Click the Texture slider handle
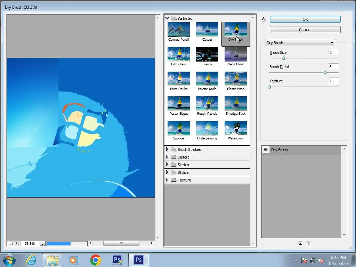This screenshot has width=356, height=267. (270, 87)
